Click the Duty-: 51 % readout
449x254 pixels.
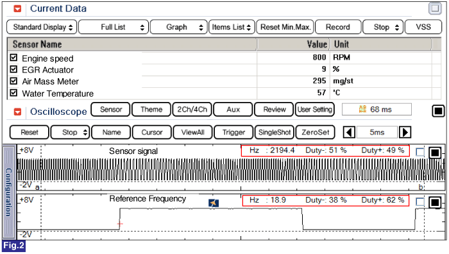pyautogui.click(x=326, y=150)
